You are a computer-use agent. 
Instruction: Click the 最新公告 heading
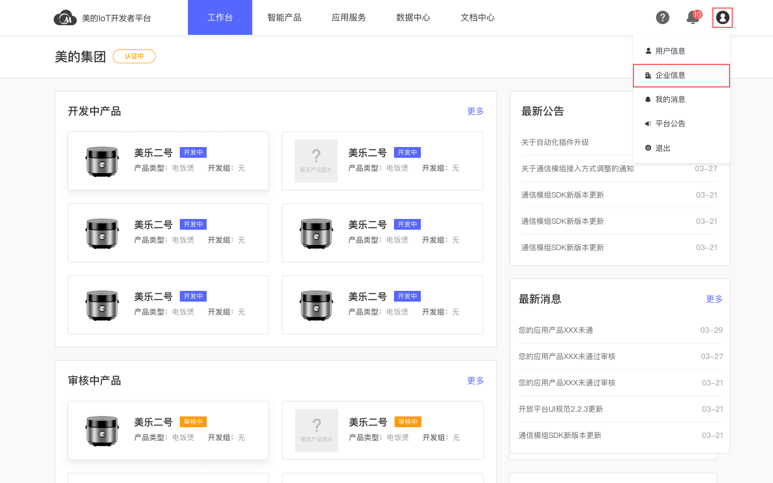point(543,111)
